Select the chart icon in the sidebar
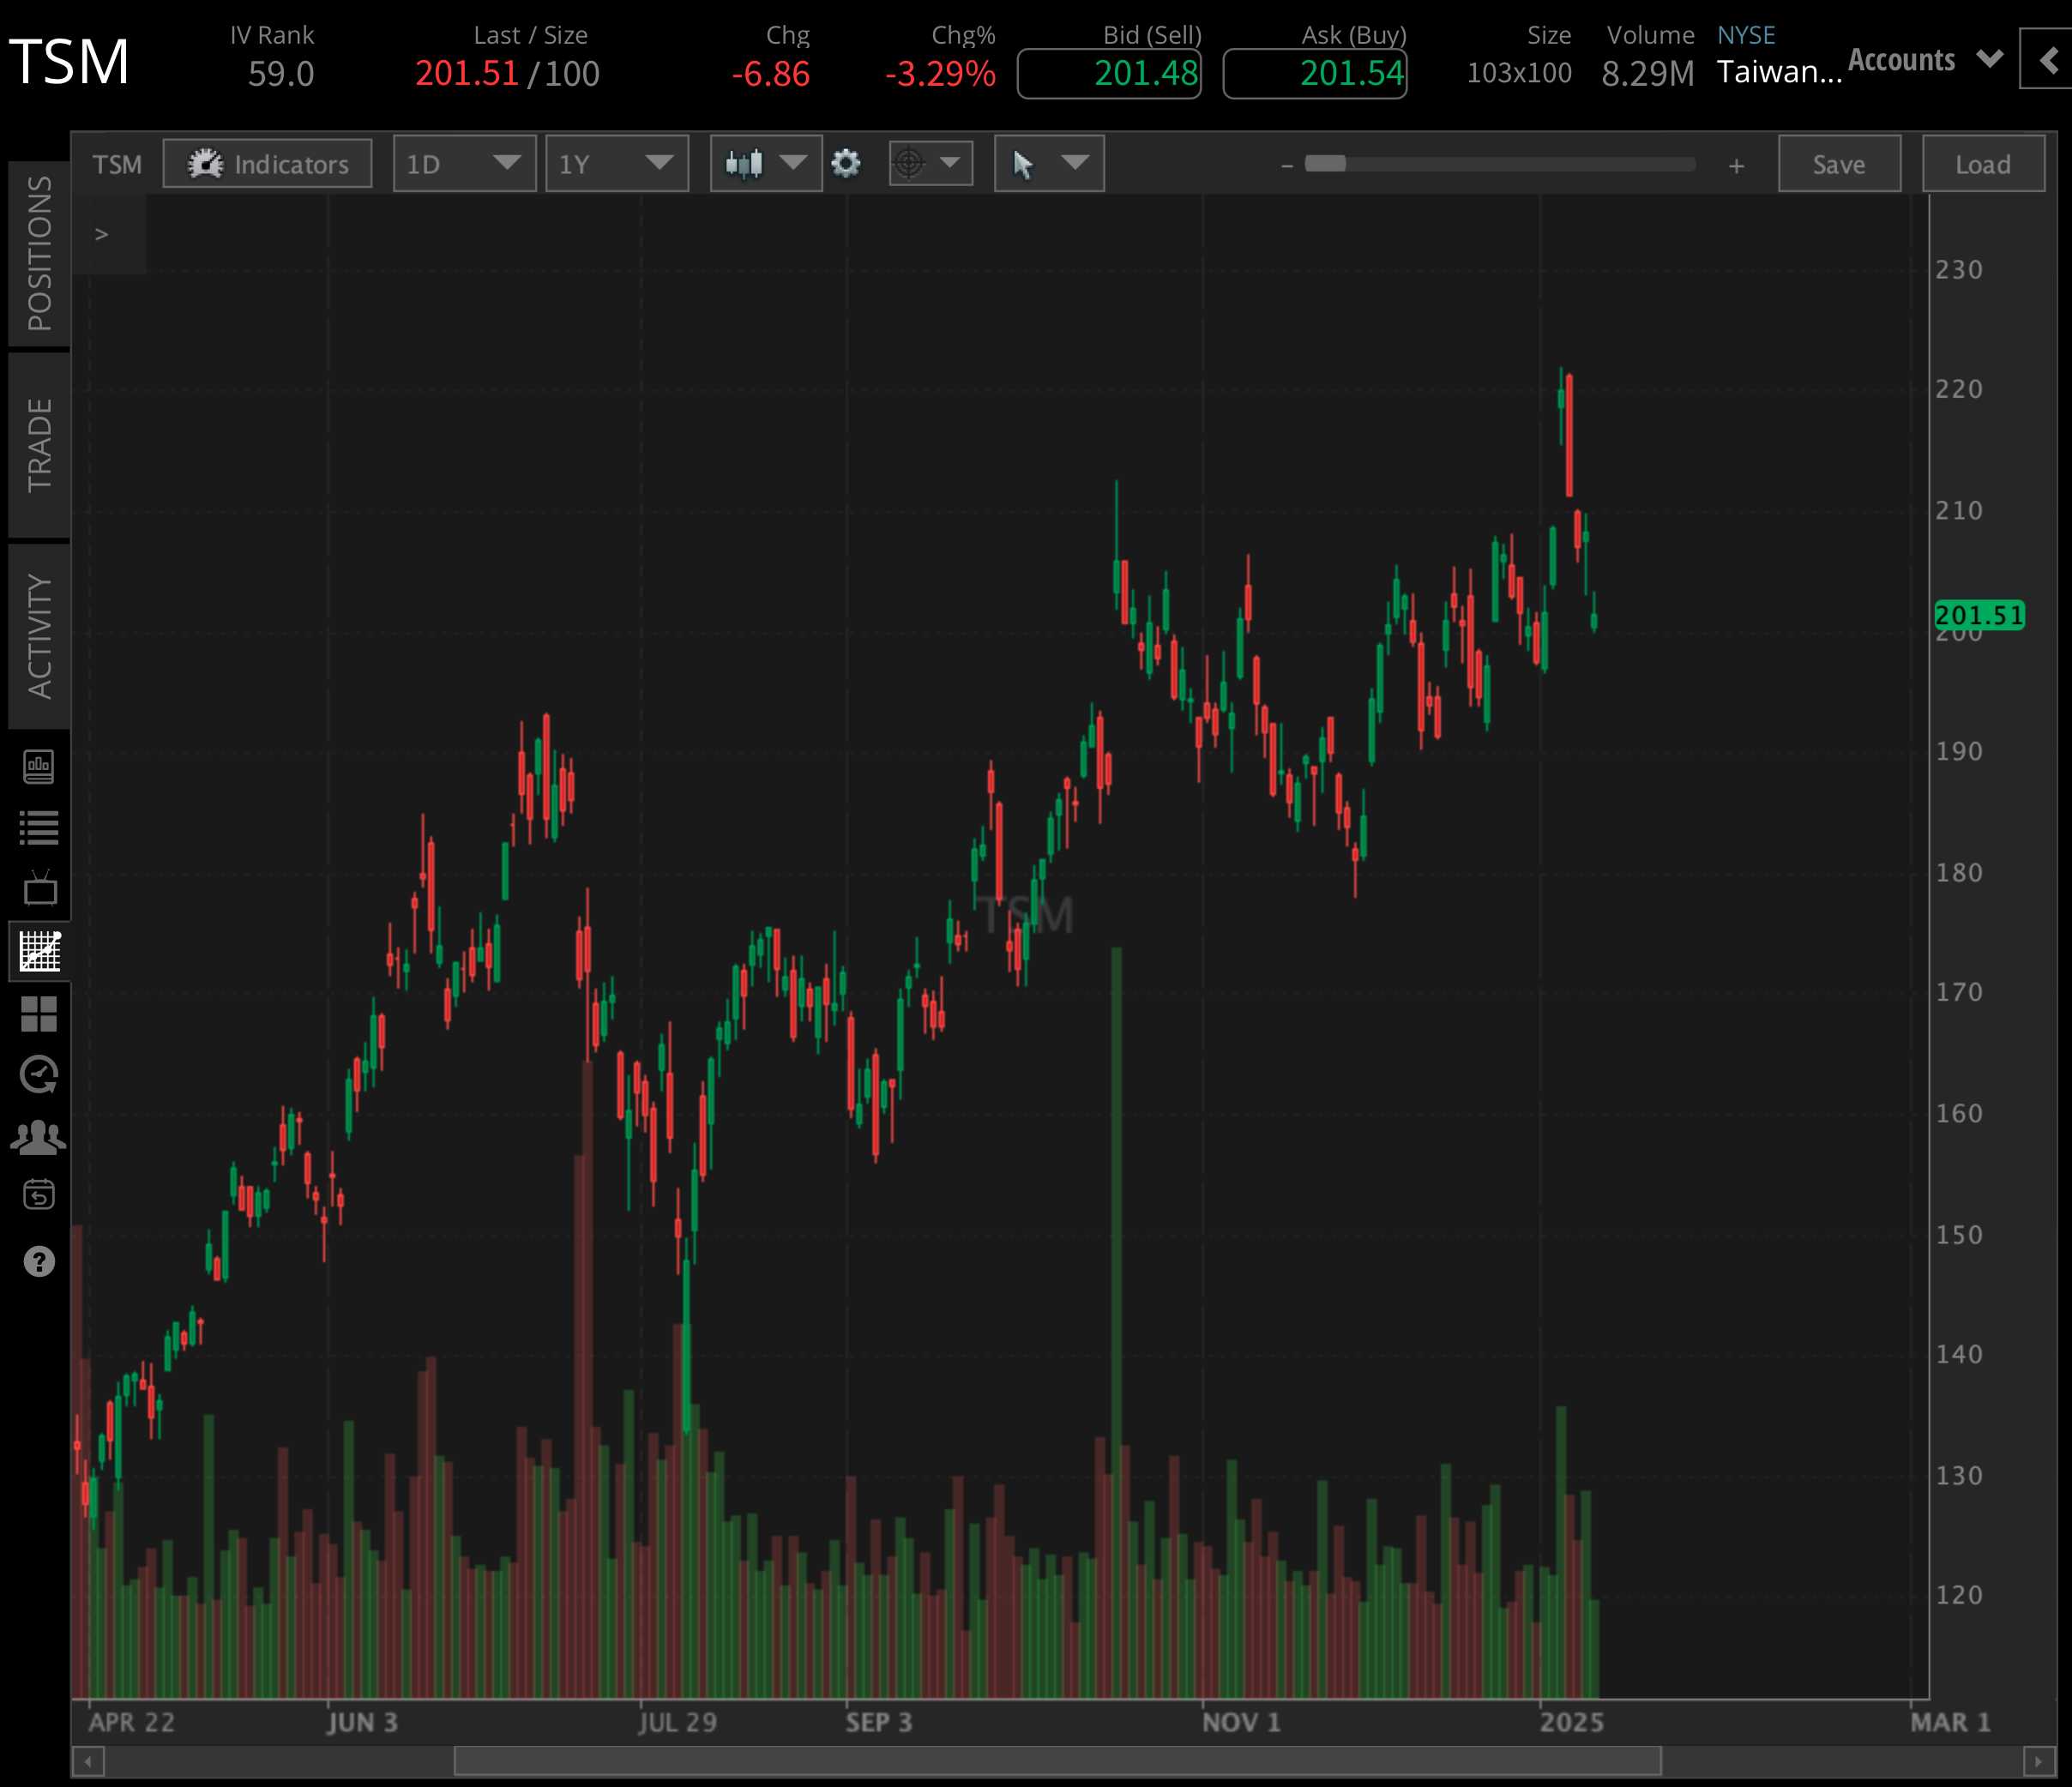Viewport: 2072px width, 1787px height. 38,951
